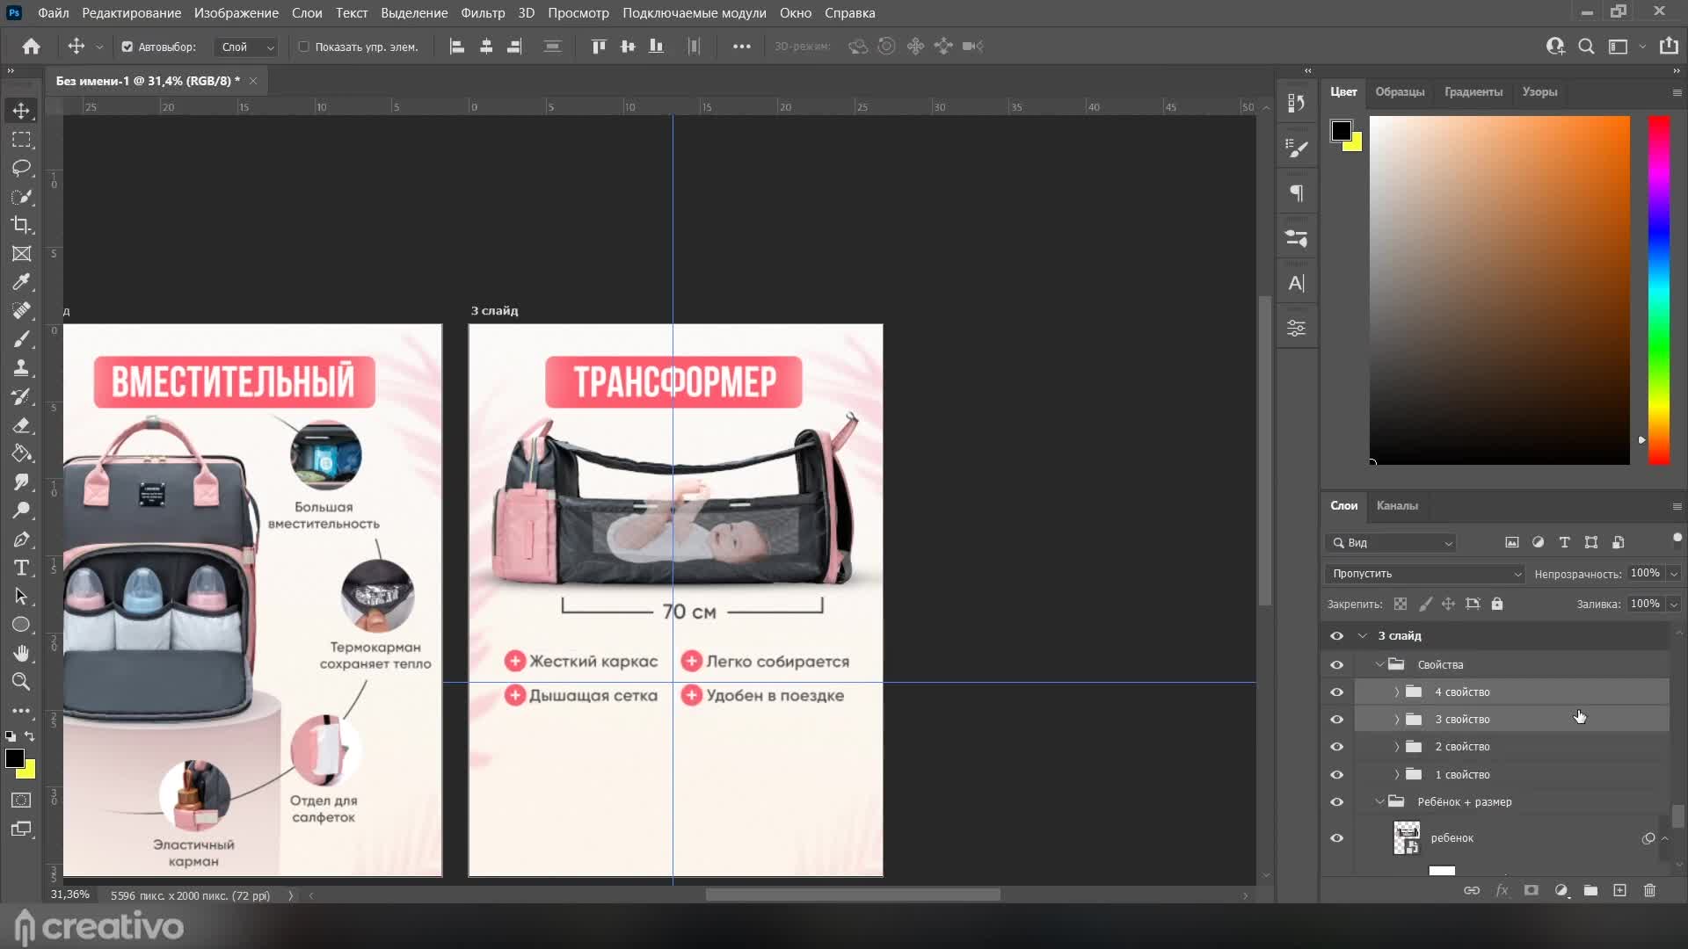Select the Hand tool

click(x=22, y=653)
